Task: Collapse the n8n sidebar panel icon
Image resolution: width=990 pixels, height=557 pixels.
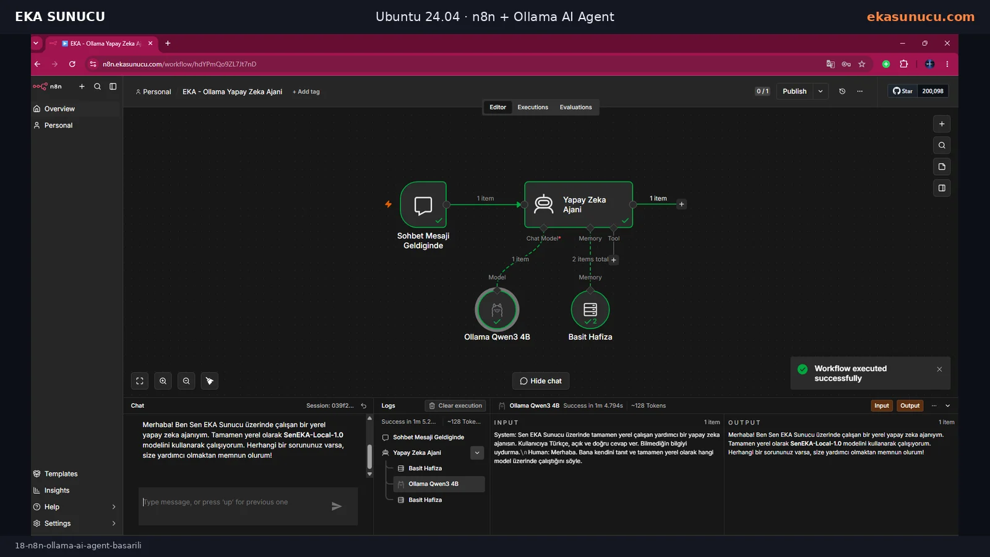Action: point(113,87)
